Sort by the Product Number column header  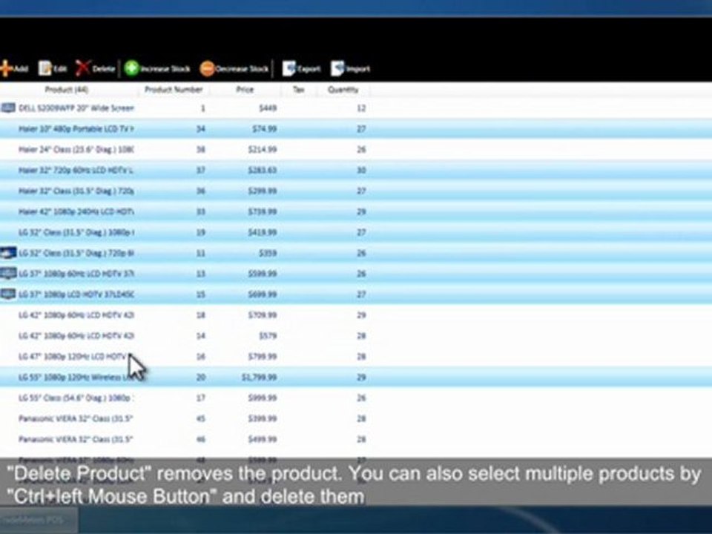[x=174, y=90]
